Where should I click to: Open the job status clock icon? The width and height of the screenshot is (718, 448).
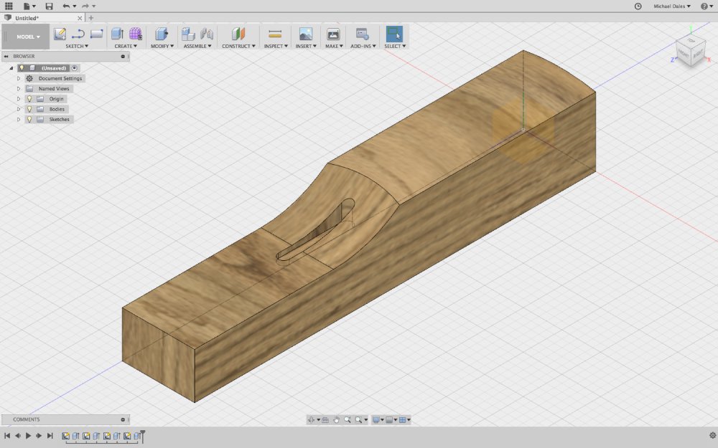[638, 6]
